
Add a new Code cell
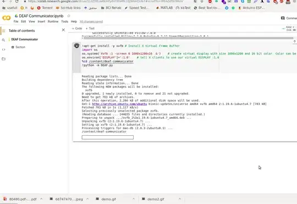click(77, 29)
